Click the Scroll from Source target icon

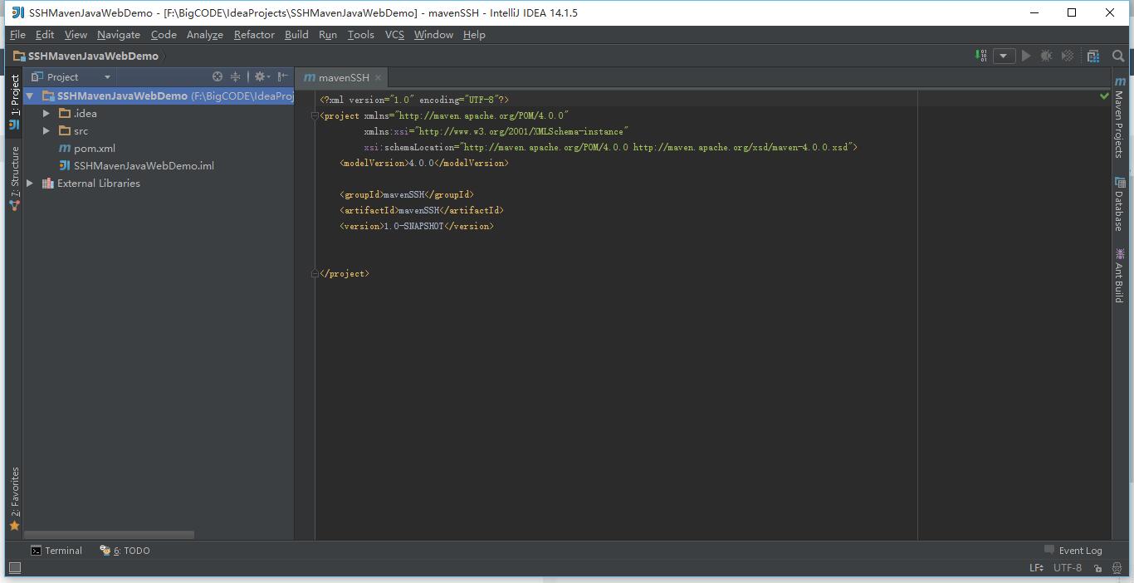pyautogui.click(x=218, y=76)
